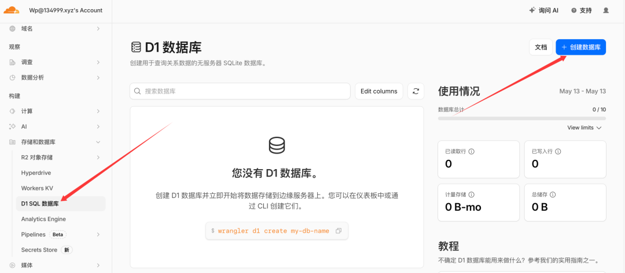Expand R2 对象存储 submenu chevron
Image resolution: width=625 pixels, height=273 pixels.
click(98, 158)
